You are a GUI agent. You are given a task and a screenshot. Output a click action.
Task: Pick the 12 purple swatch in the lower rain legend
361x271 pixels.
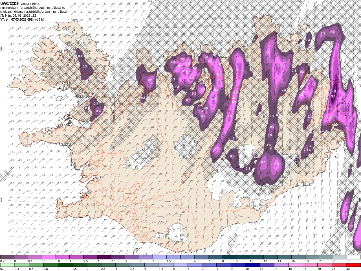click(x=267, y=265)
